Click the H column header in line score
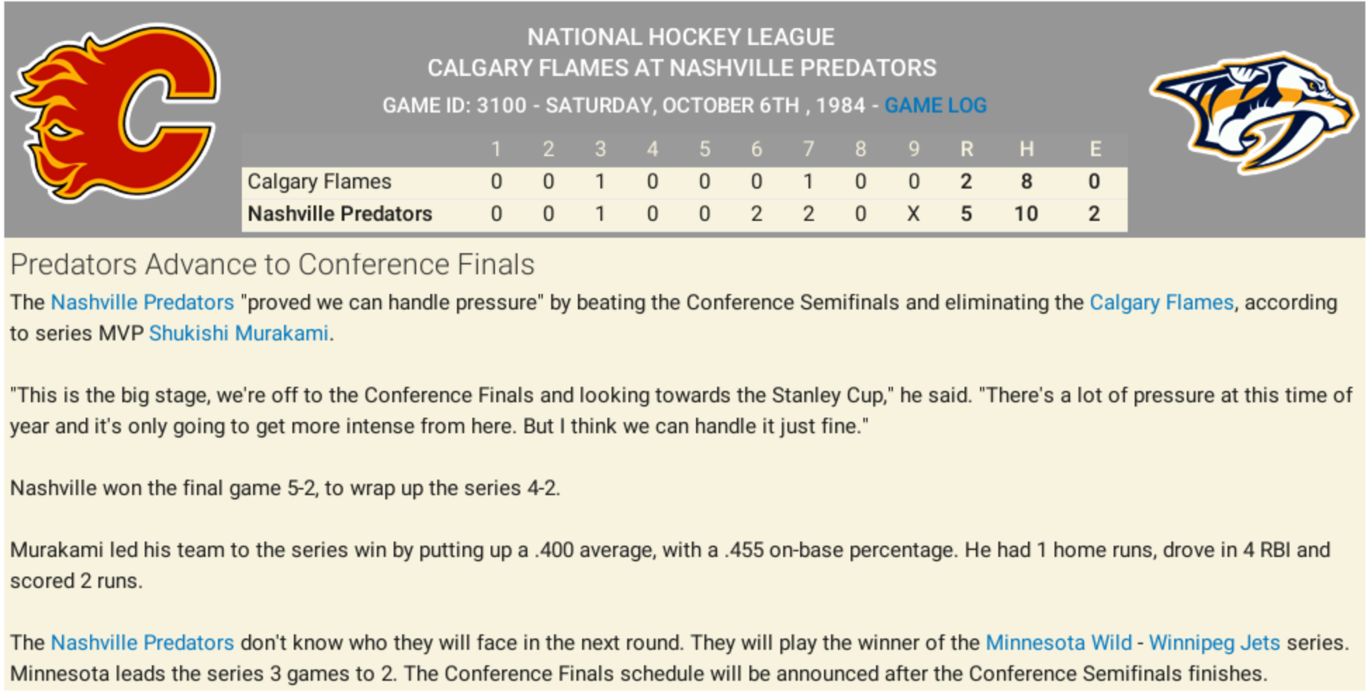This screenshot has height=692, width=1371. click(x=1026, y=149)
